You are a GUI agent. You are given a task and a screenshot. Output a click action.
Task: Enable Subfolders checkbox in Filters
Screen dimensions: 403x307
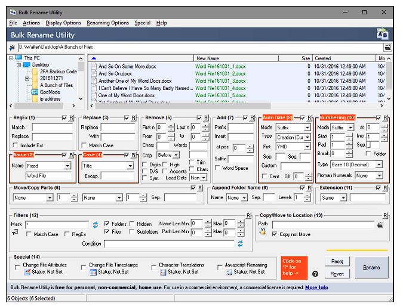pos(132,231)
